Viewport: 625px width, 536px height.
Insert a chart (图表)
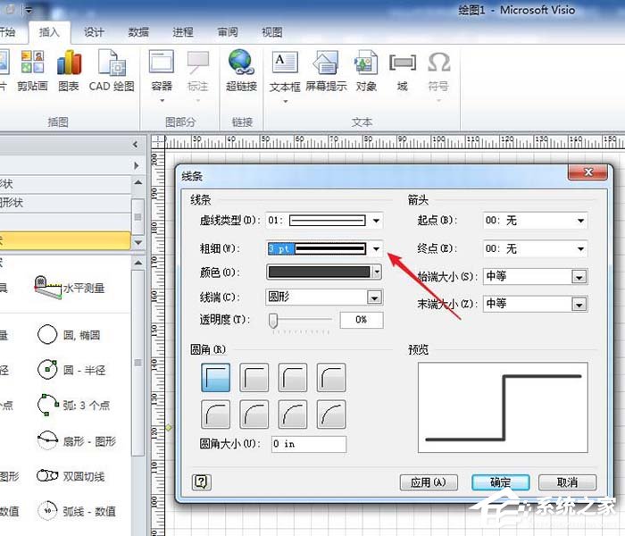[x=69, y=71]
